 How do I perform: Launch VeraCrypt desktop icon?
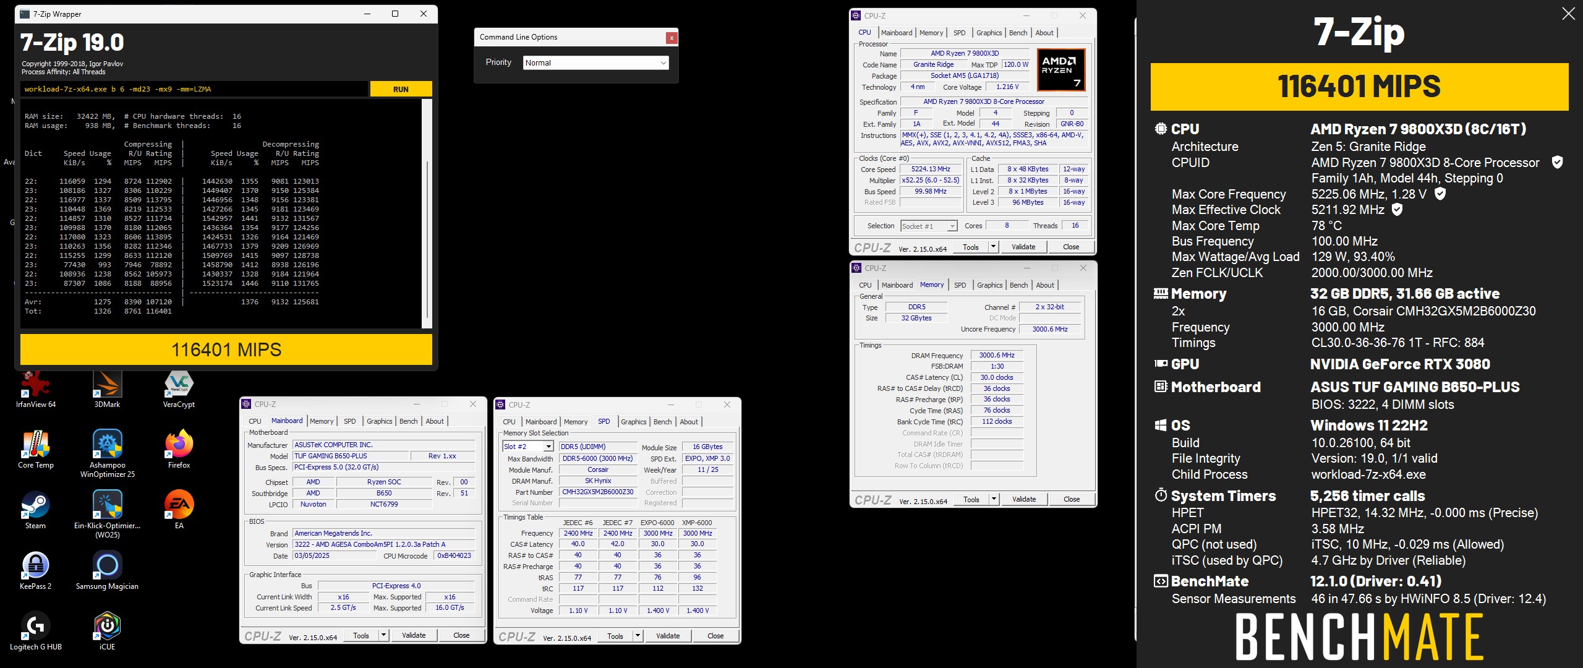click(179, 388)
